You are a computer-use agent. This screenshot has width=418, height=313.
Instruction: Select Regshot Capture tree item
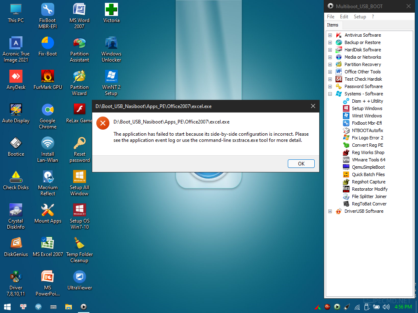[369, 182]
